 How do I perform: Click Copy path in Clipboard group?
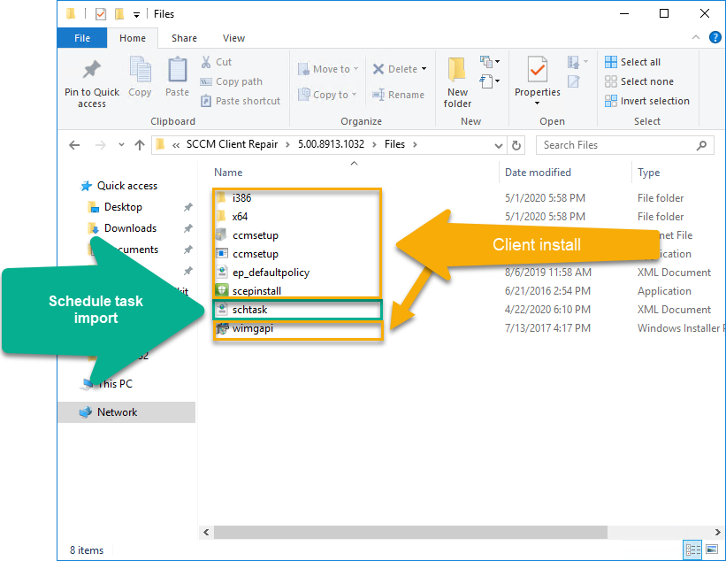coord(231,81)
